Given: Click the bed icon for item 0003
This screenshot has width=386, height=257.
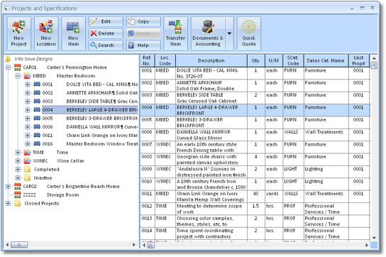Looking at the screenshot, I should [37, 102].
